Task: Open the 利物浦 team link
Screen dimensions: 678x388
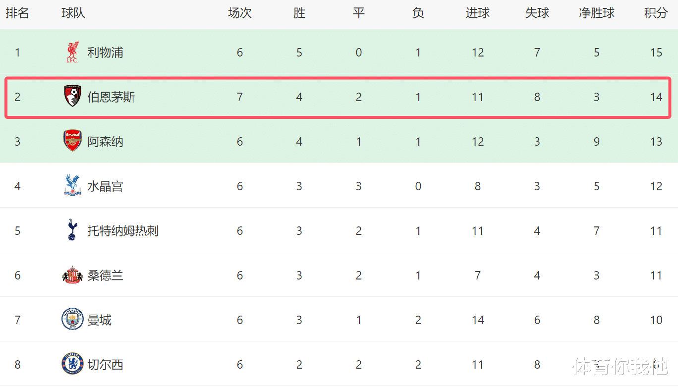Action: [x=105, y=53]
